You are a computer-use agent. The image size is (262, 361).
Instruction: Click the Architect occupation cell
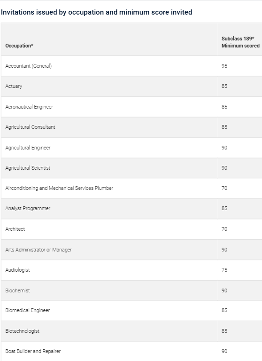[15, 229]
